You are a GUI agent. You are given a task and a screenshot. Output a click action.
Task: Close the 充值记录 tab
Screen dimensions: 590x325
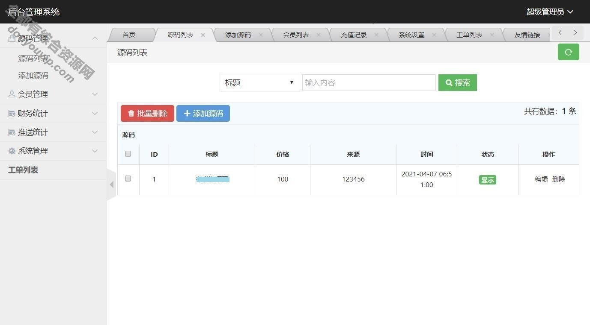(376, 35)
